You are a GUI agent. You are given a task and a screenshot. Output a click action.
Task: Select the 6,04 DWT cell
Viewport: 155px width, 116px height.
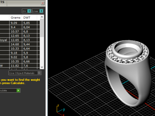[29, 27]
